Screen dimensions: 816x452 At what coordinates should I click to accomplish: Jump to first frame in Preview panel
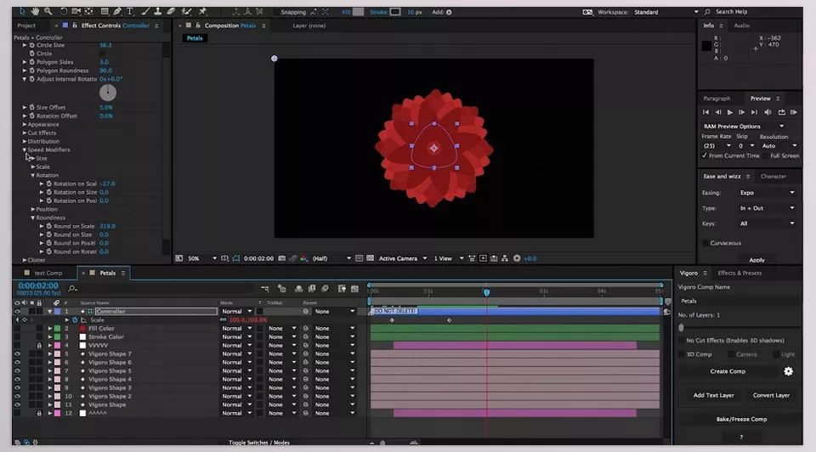pyautogui.click(x=705, y=112)
